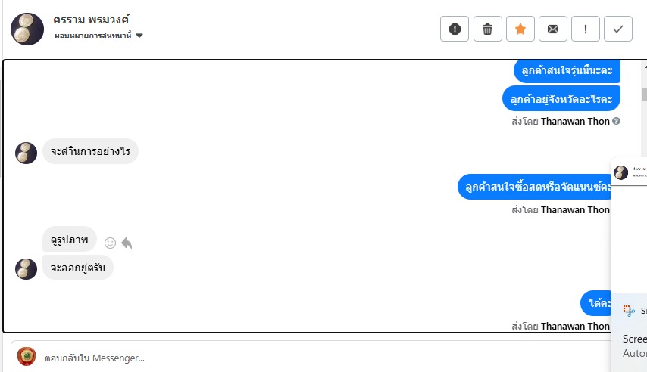Screen dimensions: 647x372
Task: Reply to the ดูรูปภาพ message
Action: [127, 243]
